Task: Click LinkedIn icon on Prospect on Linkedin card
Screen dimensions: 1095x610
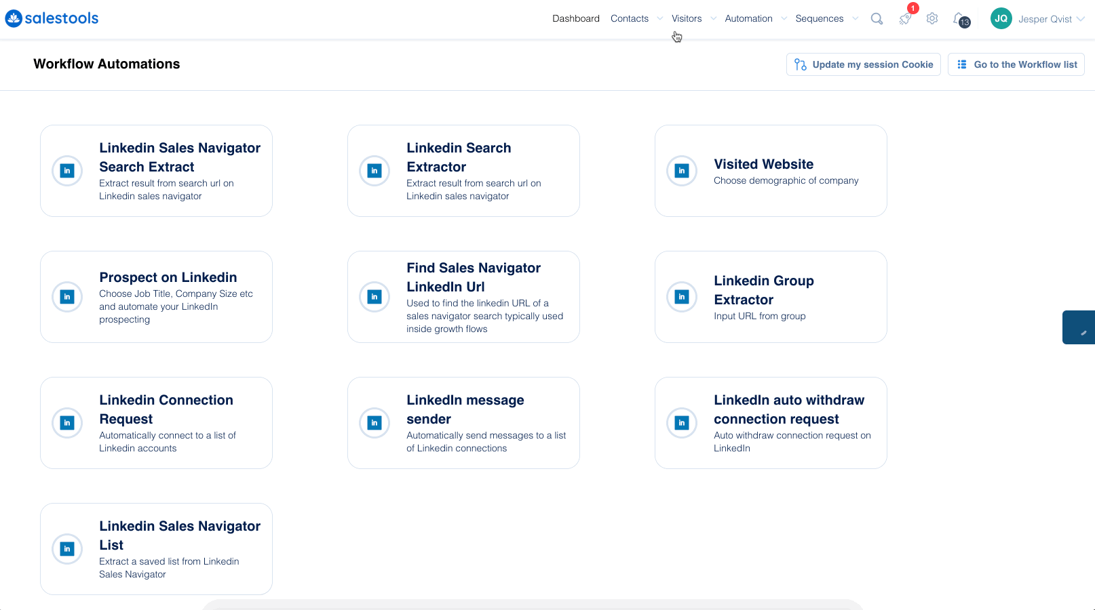Action: pyautogui.click(x=67, y=297)
